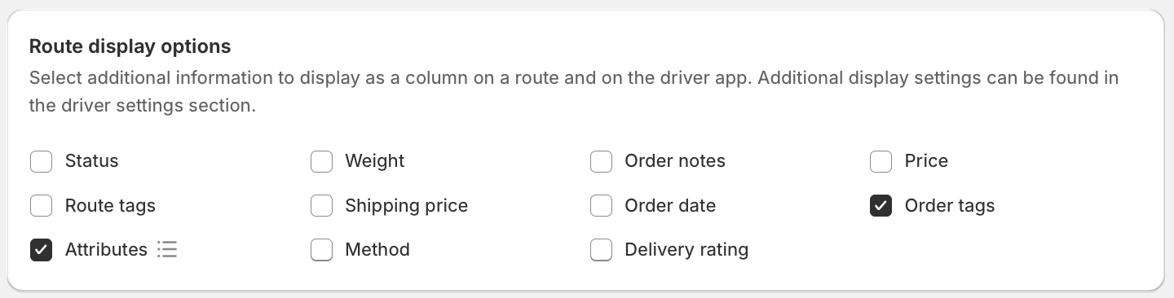
Task: Click the 'Delivery rating' label text
Action: (x=686, y=249)
